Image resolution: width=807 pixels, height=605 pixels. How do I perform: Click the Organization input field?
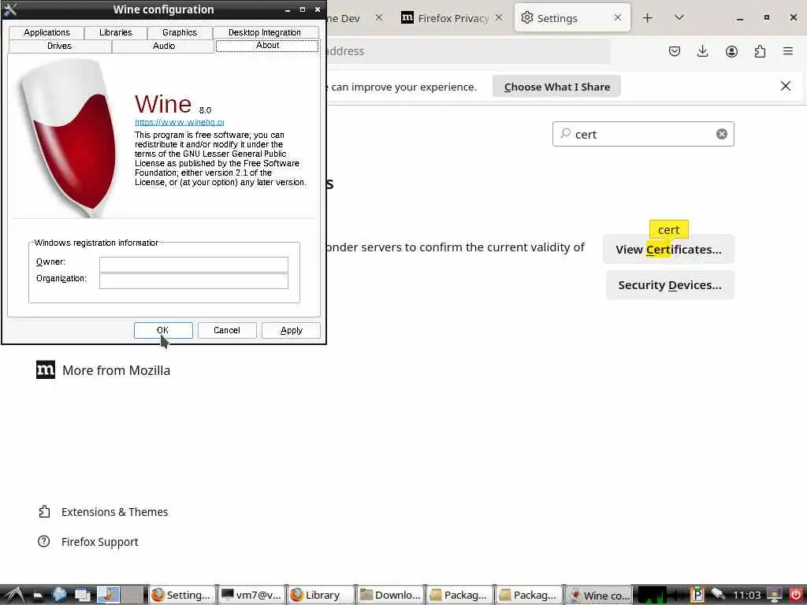pyautogui.click(x=194, y=281)
